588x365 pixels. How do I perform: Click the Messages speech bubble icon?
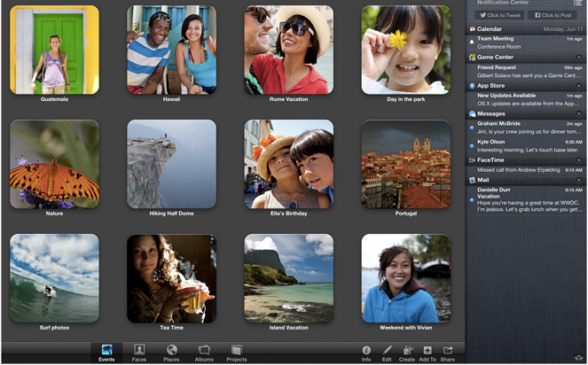coord(472,114)
